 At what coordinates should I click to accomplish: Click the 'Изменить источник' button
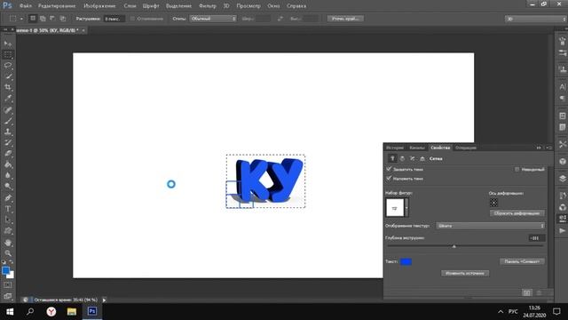[x=465, y=273]
